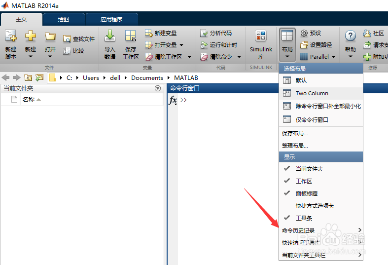Click the yellow plus 新建 icon
Viewport: 388px width, 265px height.
(31, 36)
